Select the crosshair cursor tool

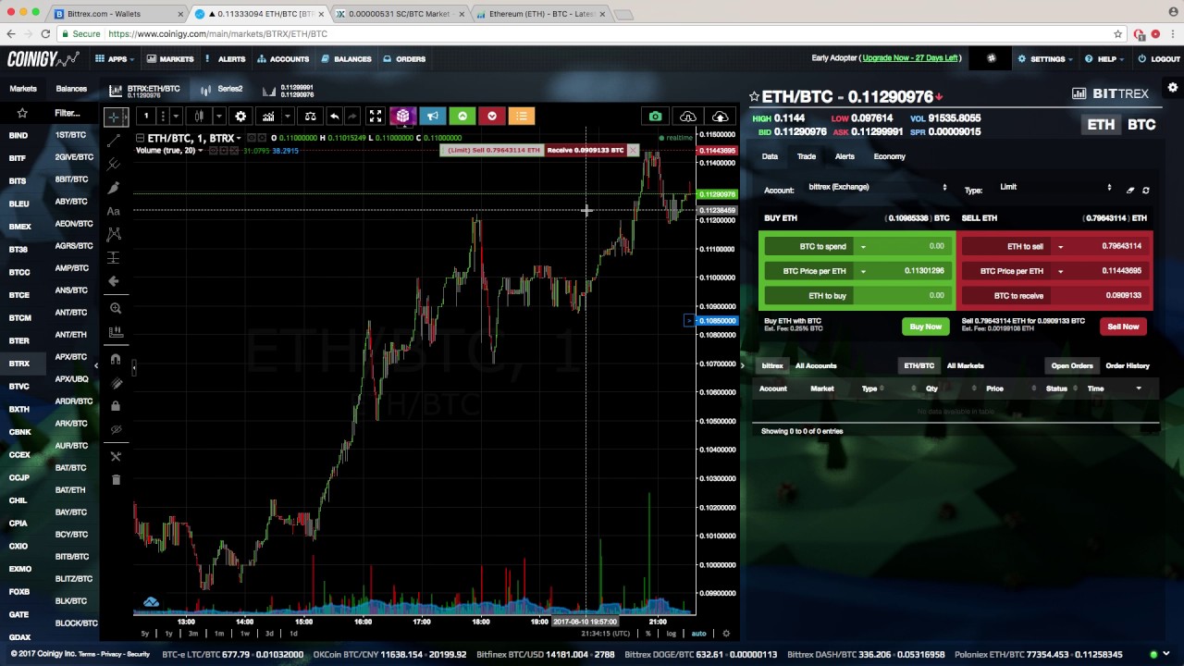(x=115, y=117)
